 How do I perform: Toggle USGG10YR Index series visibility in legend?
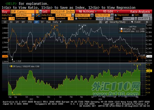coord(120,31)
